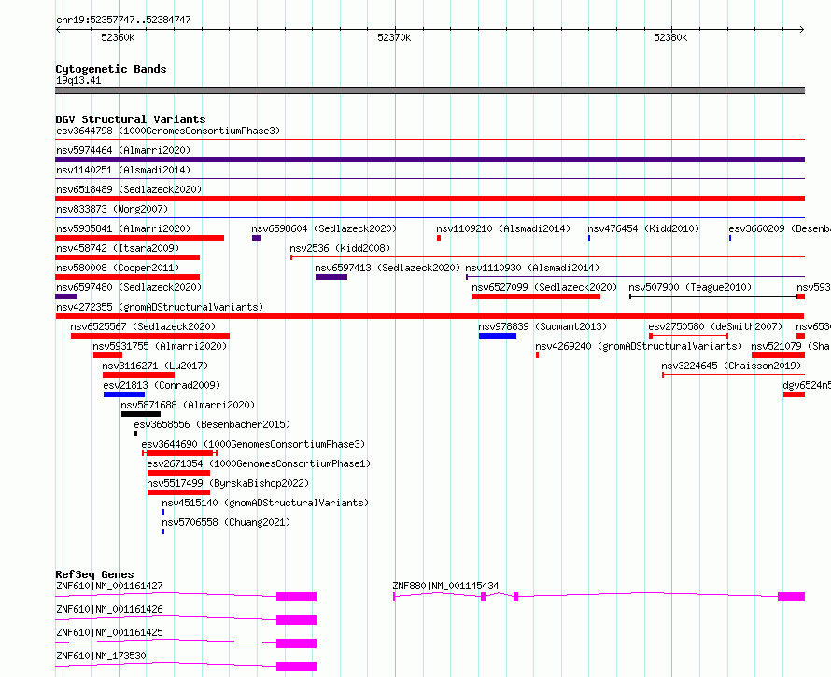Click the red nsv6518489 variant bar
The width and height of the screenshot is (831, 677).
tap(430, 199)
